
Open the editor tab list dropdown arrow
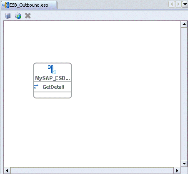(x=185, y=4)
